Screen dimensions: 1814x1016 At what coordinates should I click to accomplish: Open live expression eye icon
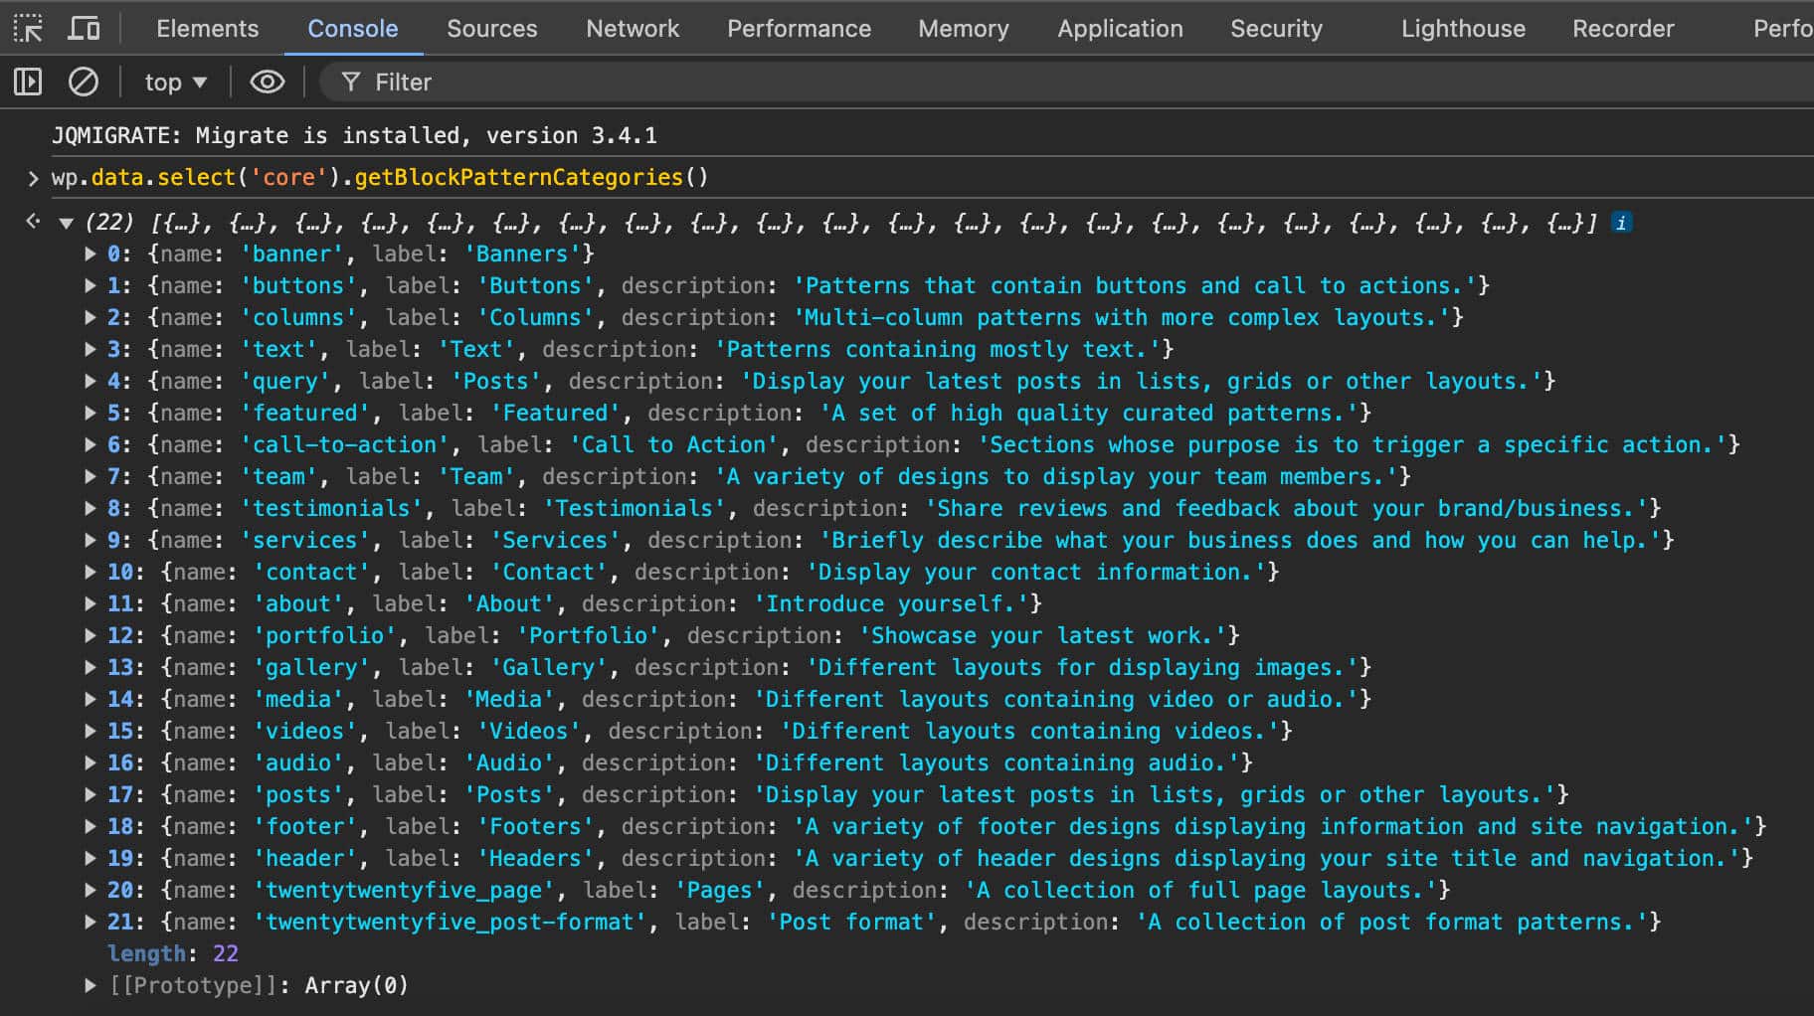click(x=267, y=82)
